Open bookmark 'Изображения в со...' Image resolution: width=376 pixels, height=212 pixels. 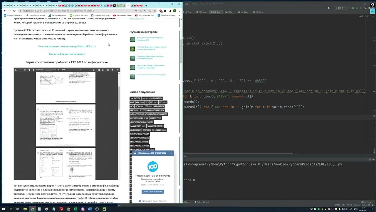point(14,15)
